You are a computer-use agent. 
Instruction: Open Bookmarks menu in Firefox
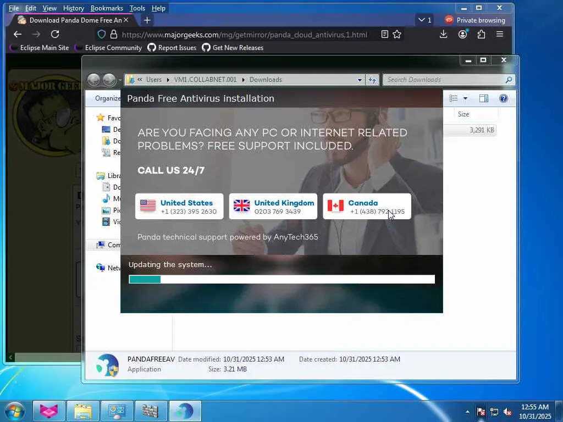click(x=107, y=8)
